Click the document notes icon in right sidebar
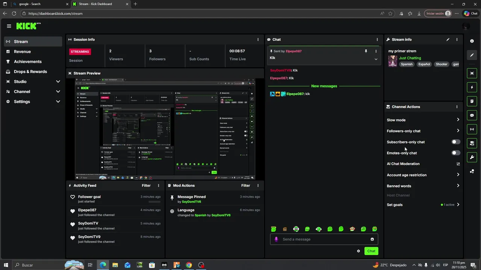 point(472,101)
